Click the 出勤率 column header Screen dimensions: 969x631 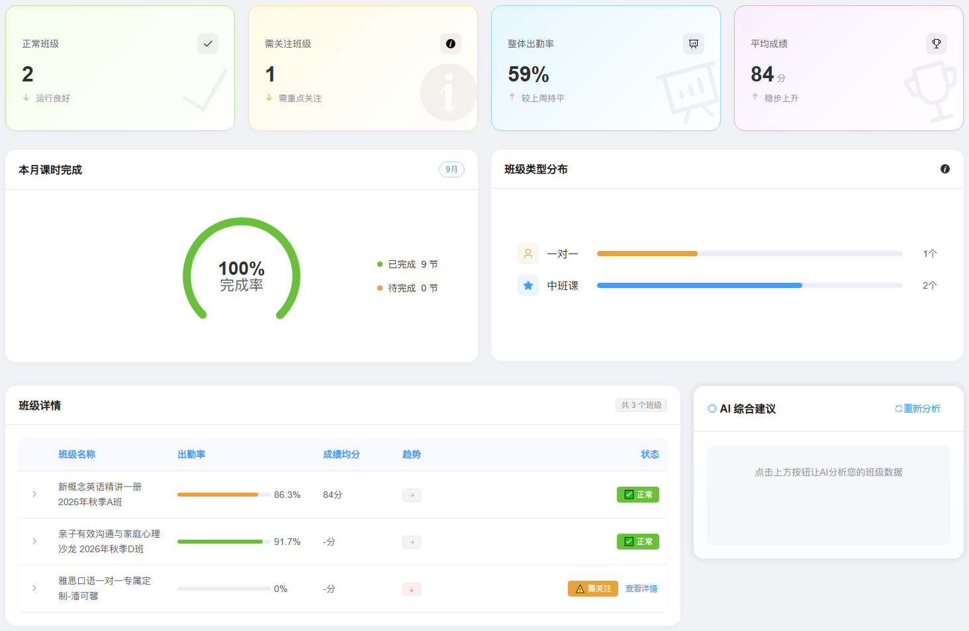coord(191,454)
